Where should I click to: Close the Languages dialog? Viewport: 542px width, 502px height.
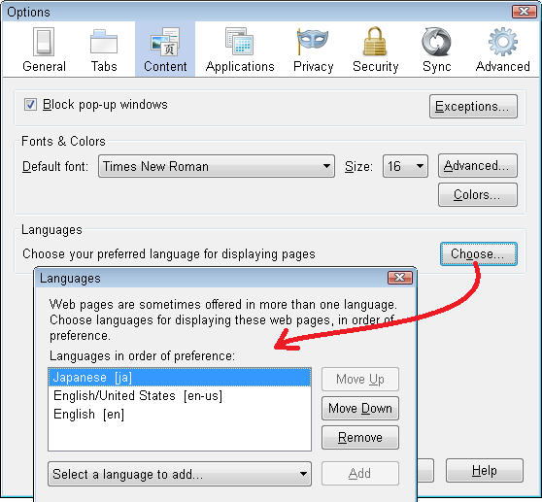click(x=400, y=278)
